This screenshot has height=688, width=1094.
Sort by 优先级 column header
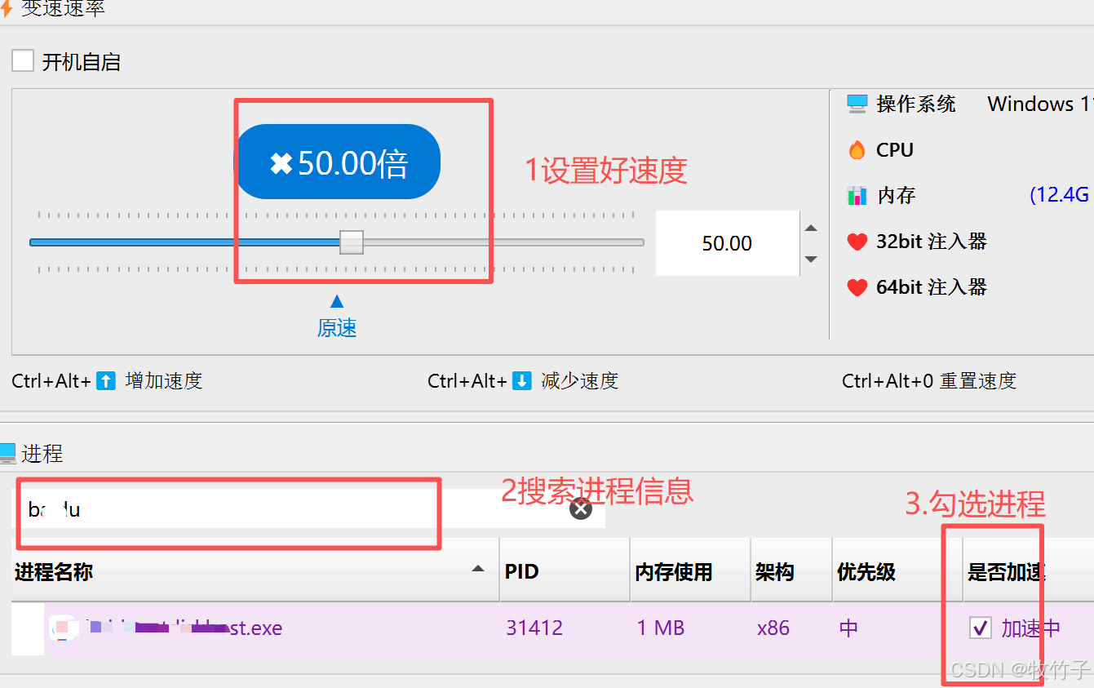tap(897, 570)
